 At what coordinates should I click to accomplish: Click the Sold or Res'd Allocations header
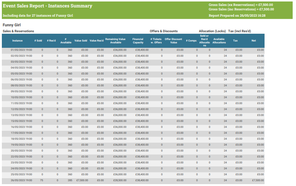tap(205, 41)
